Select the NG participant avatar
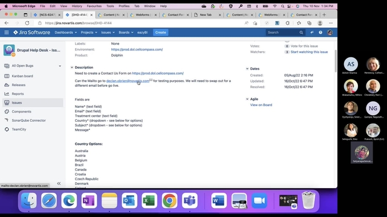The height and width of the screenshot is (217, 387). tap(373, 108)
